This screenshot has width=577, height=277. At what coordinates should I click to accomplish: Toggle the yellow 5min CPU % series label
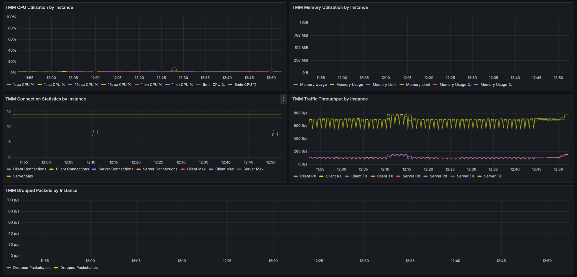point(245,85)
